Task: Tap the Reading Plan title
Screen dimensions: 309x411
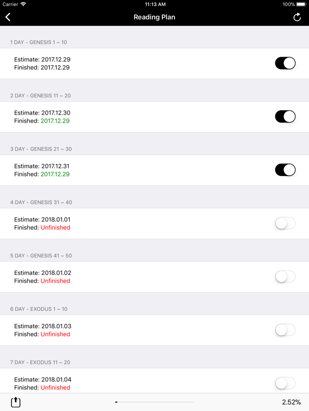Action: coord(154,17)
